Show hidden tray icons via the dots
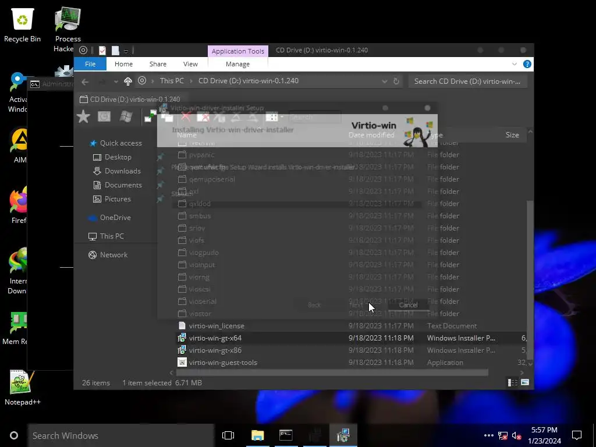This screenshot has width=596, height=447. [488, 435]
